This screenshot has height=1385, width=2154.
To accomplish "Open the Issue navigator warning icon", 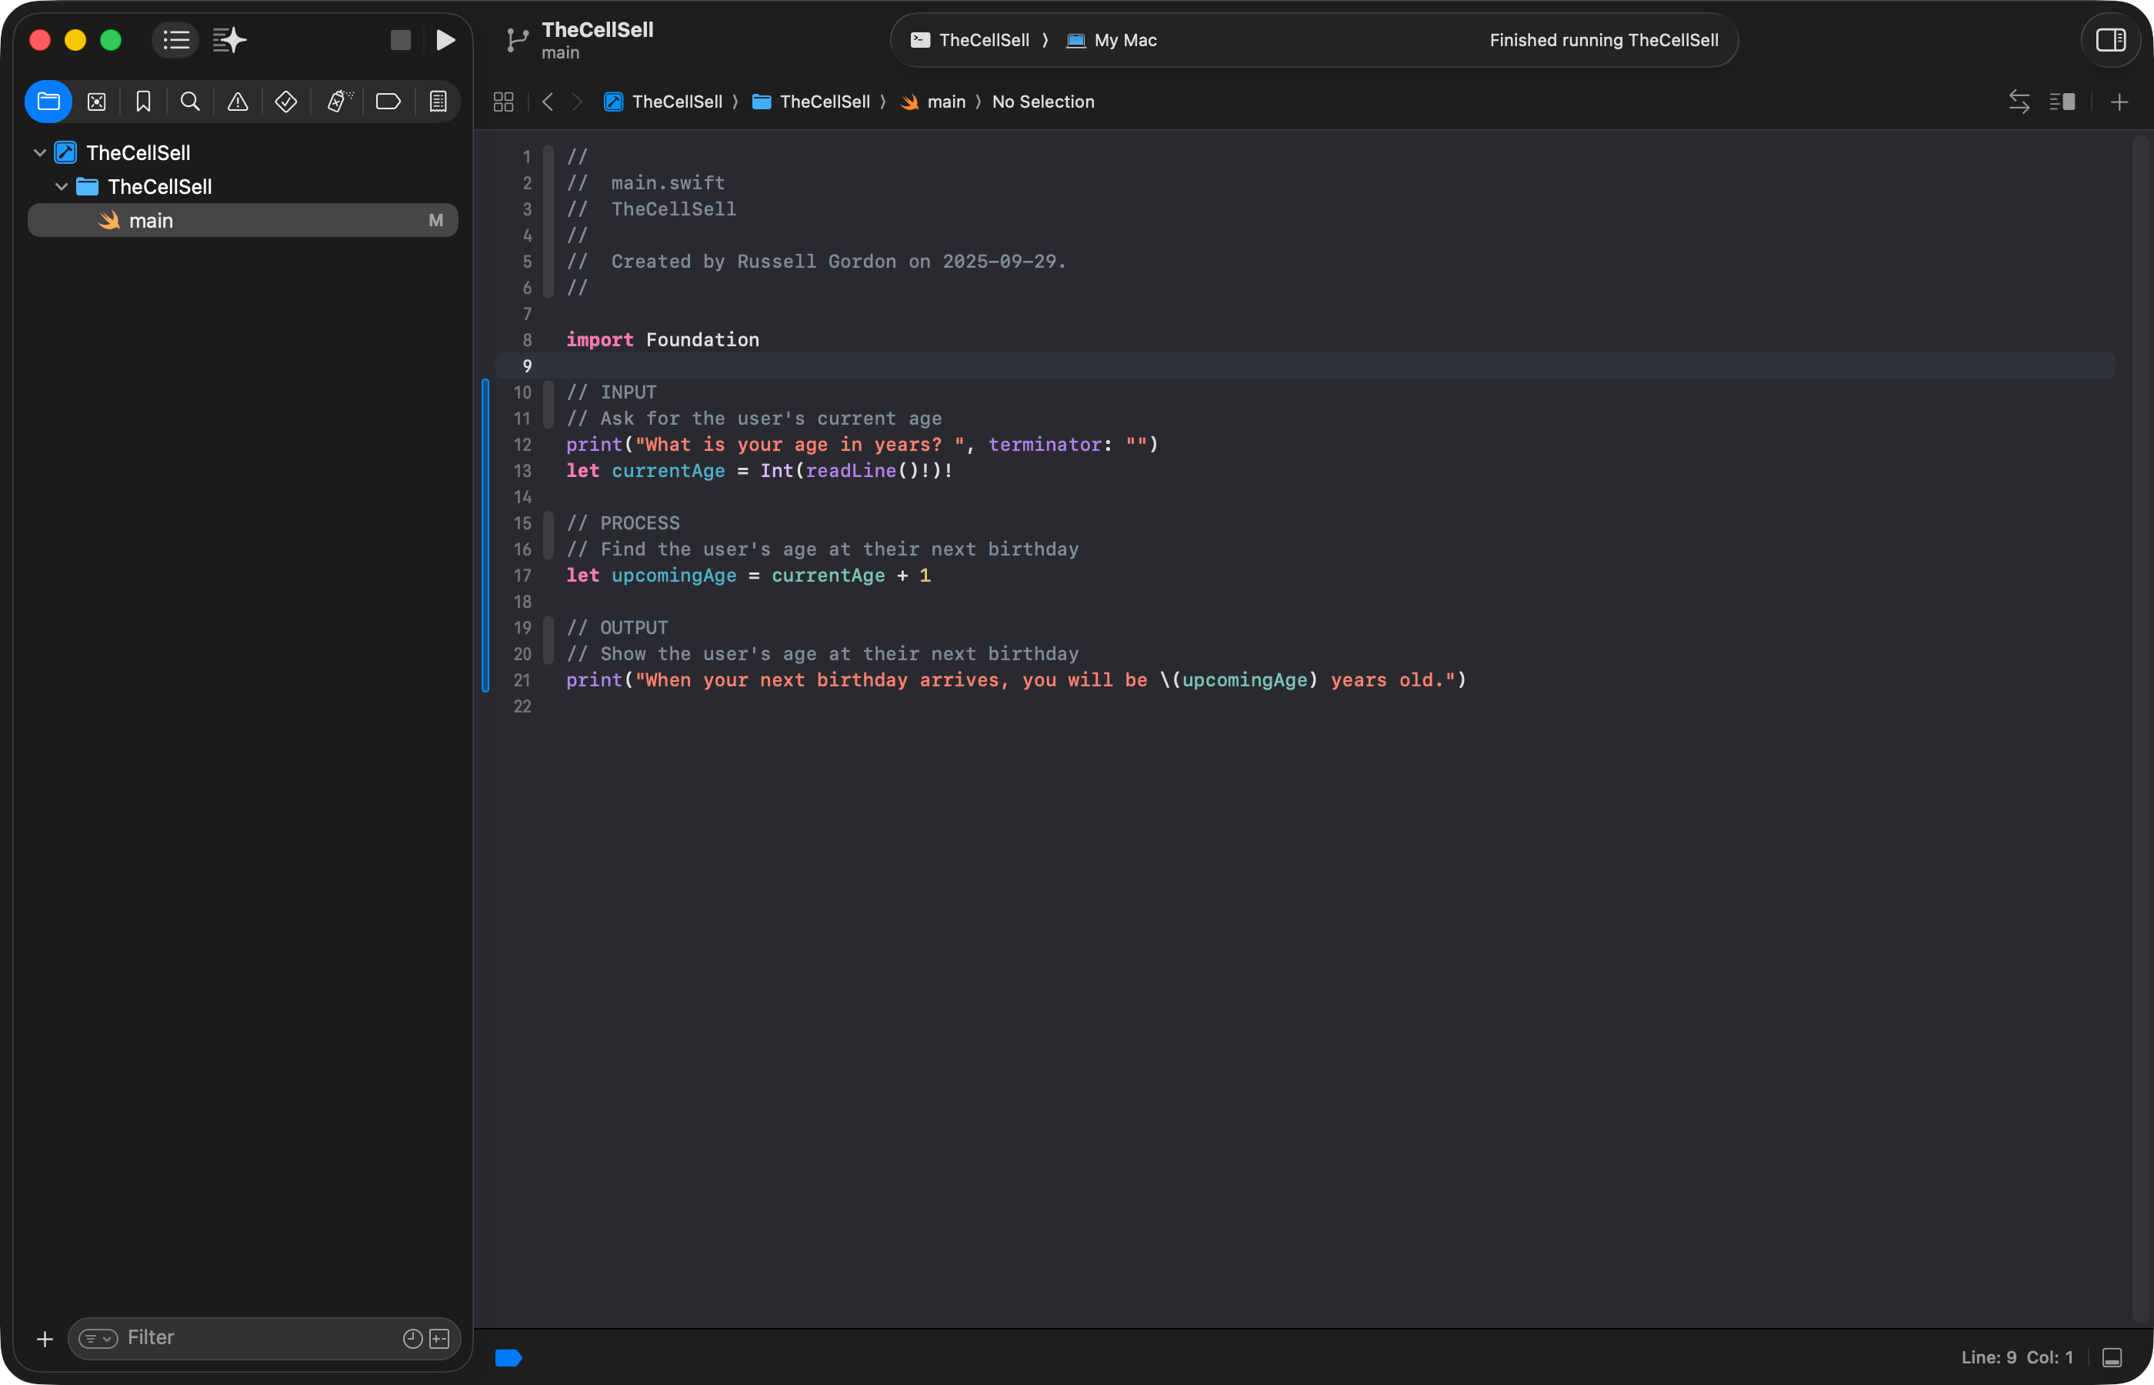I will [x=238, y=102].
